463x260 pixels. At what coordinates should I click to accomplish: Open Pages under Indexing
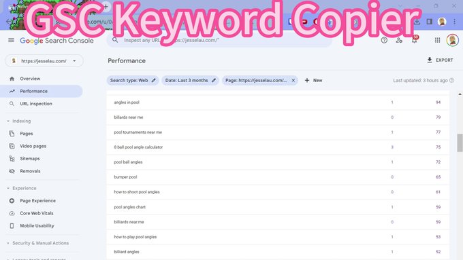[x=27, y=134]
